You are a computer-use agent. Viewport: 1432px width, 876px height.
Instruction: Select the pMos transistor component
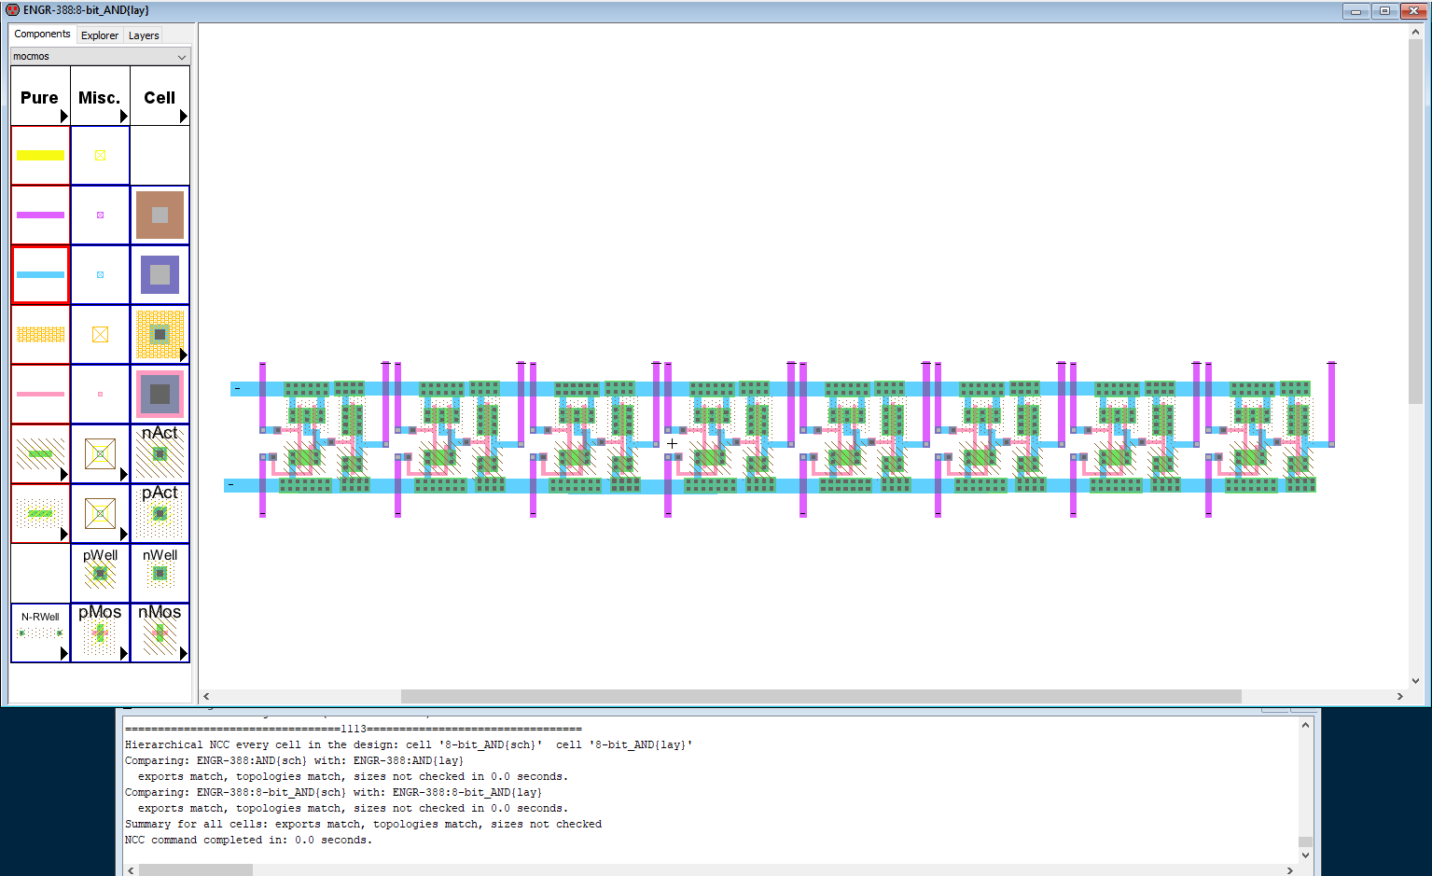pyautogui.click(x=100, y=633)
